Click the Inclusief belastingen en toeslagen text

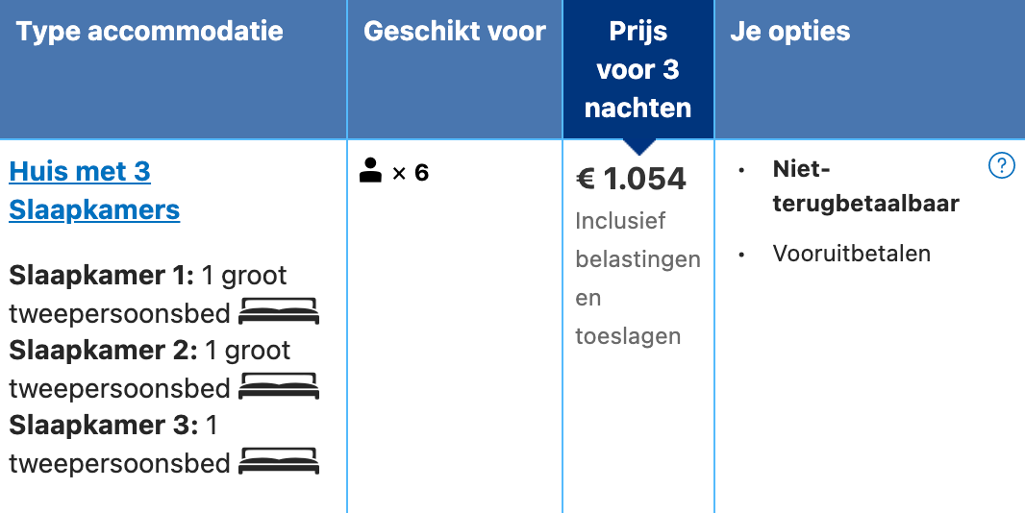638,279
